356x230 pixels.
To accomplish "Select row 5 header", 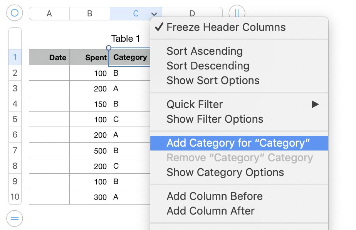I will click(15, 119).
